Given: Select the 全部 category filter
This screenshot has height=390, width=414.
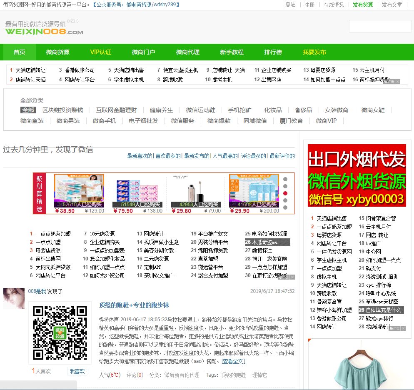Looking at the screenshot, I should (28, 110).
